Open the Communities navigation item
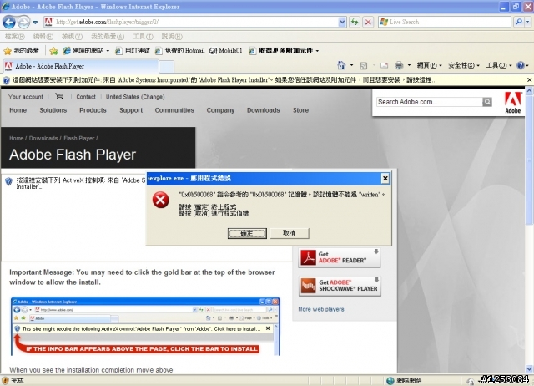The width and height of the screenshot is (534, 386). [x=174, y=110]
